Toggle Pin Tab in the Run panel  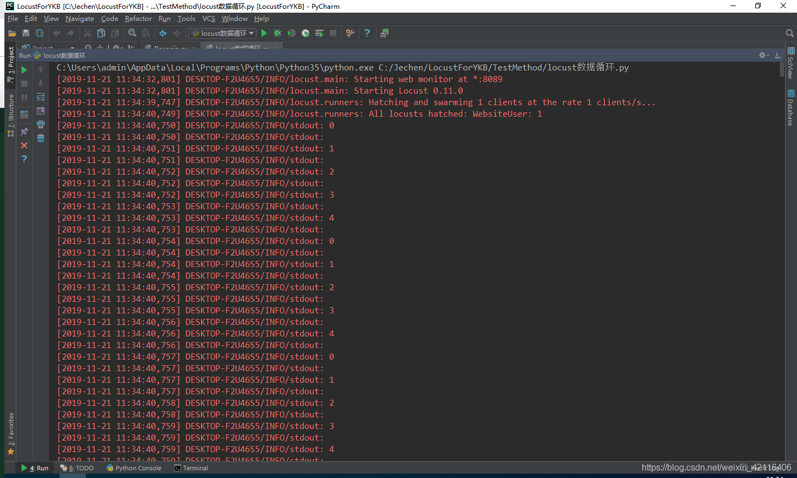point(24,132)
